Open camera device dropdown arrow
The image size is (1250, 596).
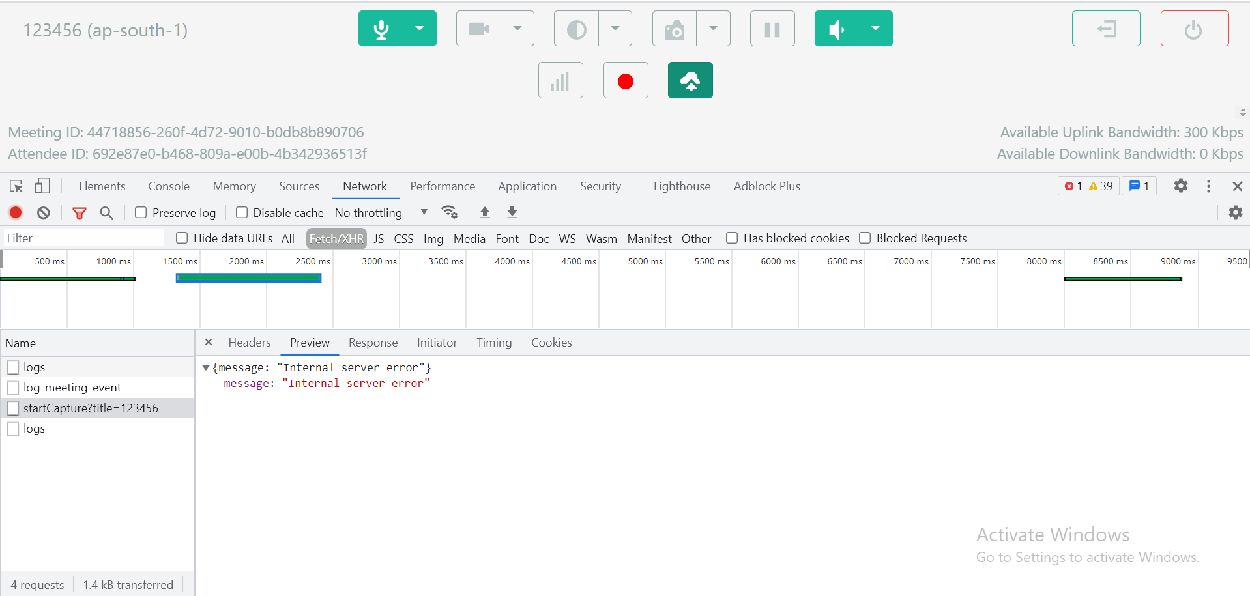click(x=517, y=29)
